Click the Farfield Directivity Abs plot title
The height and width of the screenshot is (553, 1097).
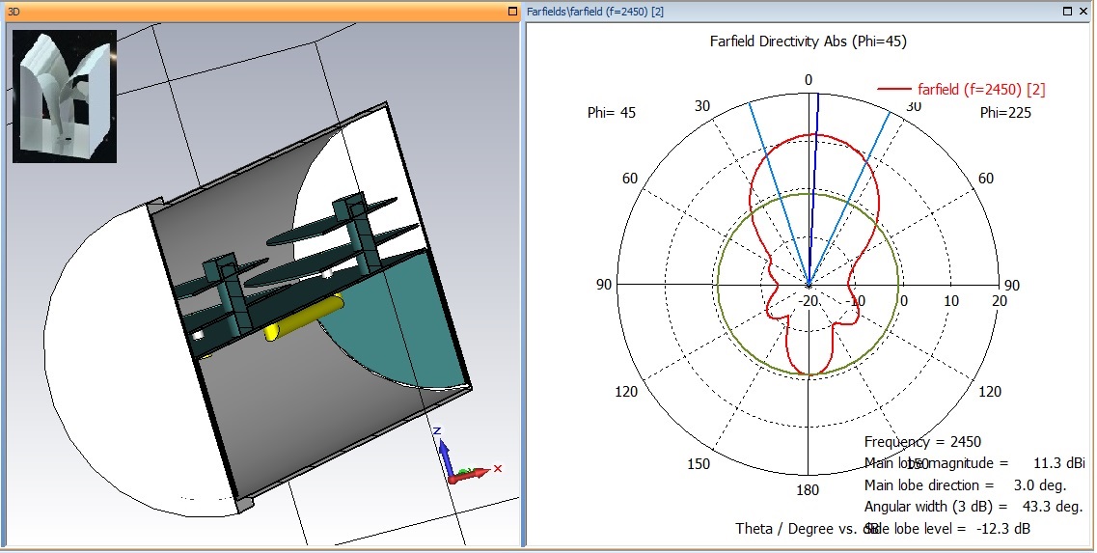click(808, 41)
